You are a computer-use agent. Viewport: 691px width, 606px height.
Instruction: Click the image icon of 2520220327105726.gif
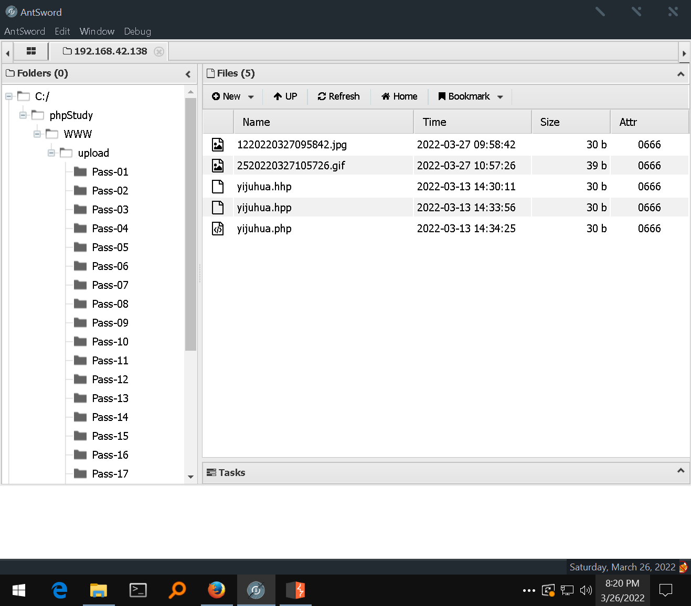point(218,166)
